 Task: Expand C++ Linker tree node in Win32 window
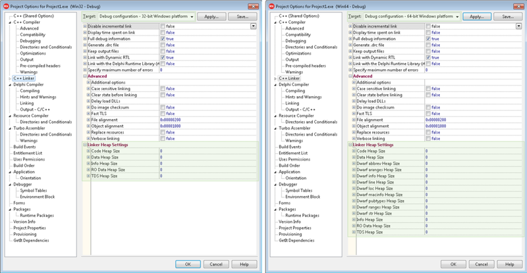click(x=10, y=78)
